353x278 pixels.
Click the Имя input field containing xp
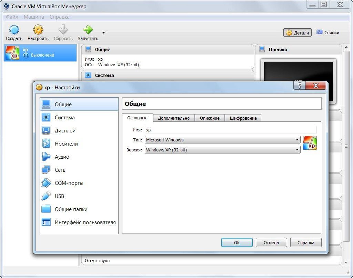tap(231, 130)
